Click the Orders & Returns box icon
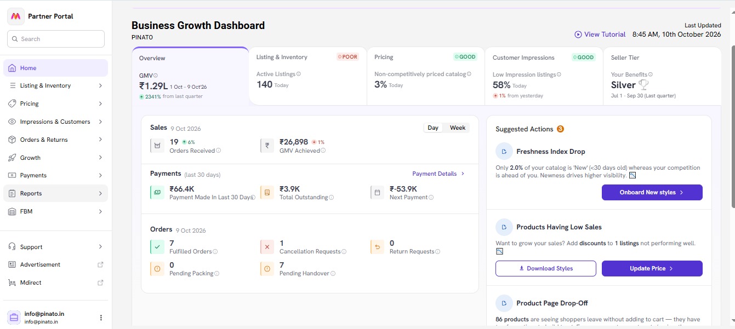This screenshot has width=735, height=329. [x=13, y=140]
